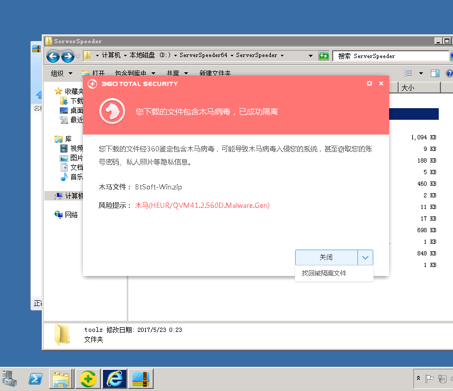Select 收藏夹 in navigation pane
Screen dimensions: 453x391
[x=69, y=91]
